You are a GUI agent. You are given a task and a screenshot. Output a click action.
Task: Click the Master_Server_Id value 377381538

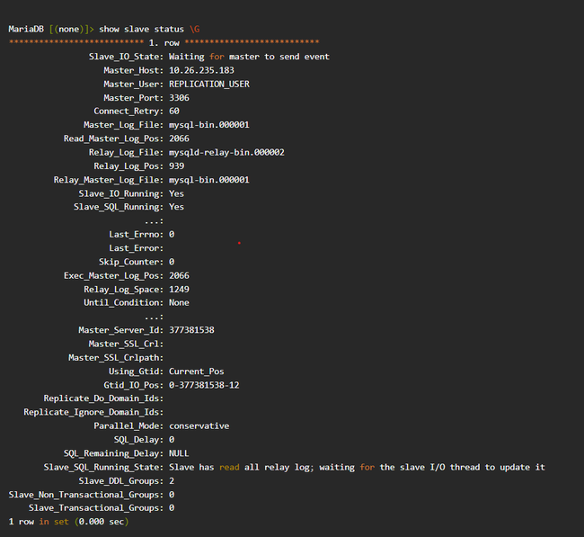(x=191, y=330)
